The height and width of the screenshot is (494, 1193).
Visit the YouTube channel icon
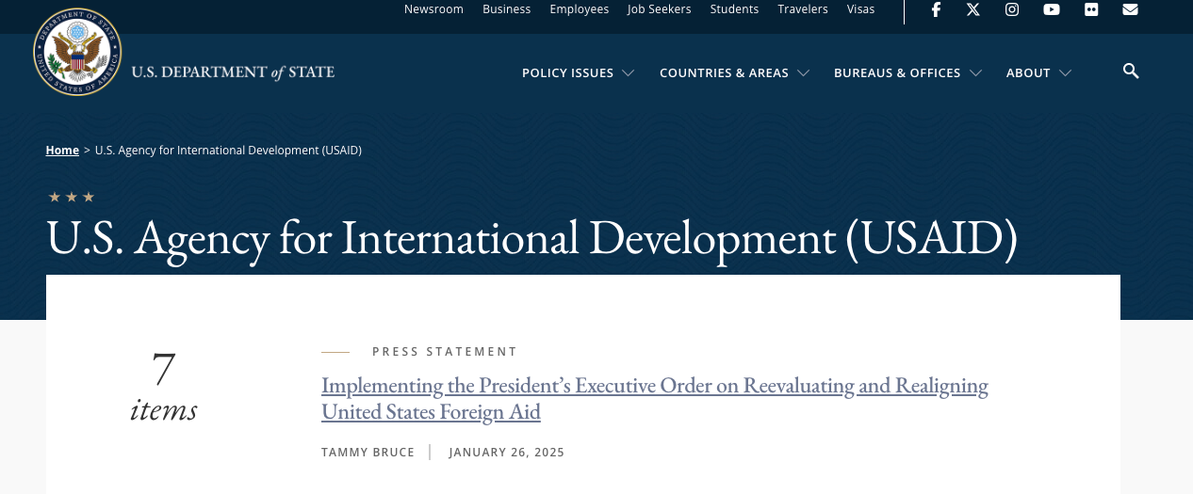coord(1052,9)
